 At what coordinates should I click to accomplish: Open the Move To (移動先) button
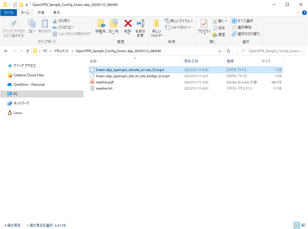click(101, 27)
